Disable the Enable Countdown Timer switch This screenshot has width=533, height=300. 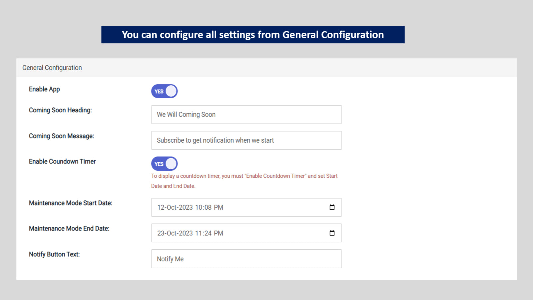coord(165,164)
